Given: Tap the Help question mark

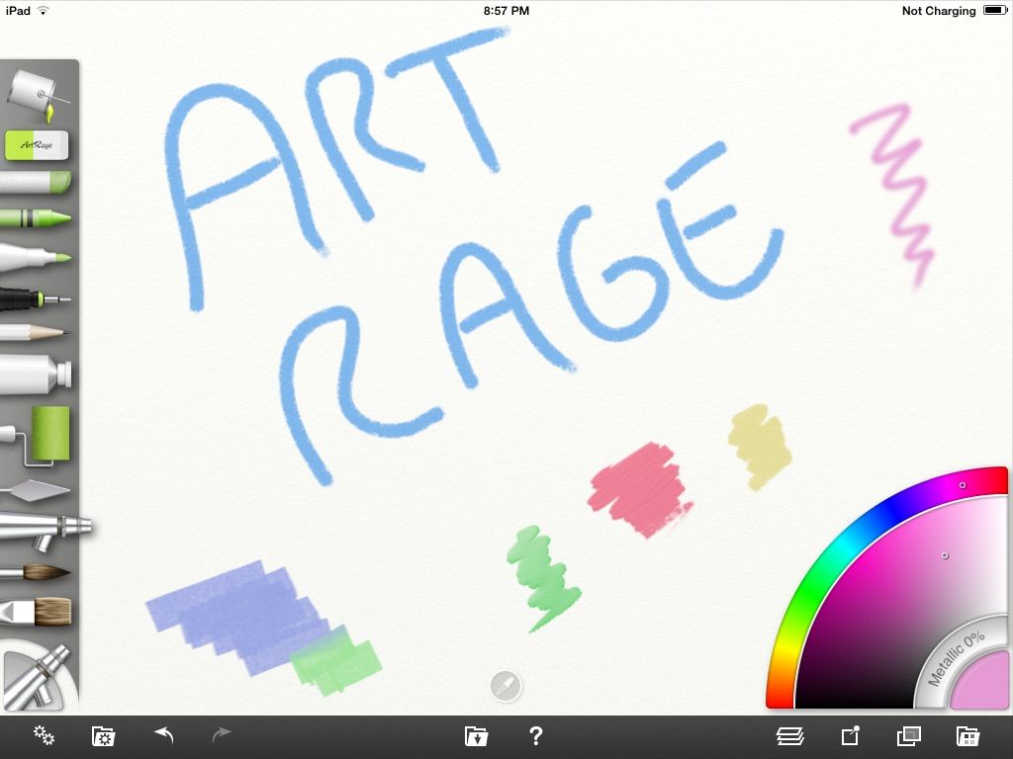Looking at the screenshot, I should pos(535,736).
